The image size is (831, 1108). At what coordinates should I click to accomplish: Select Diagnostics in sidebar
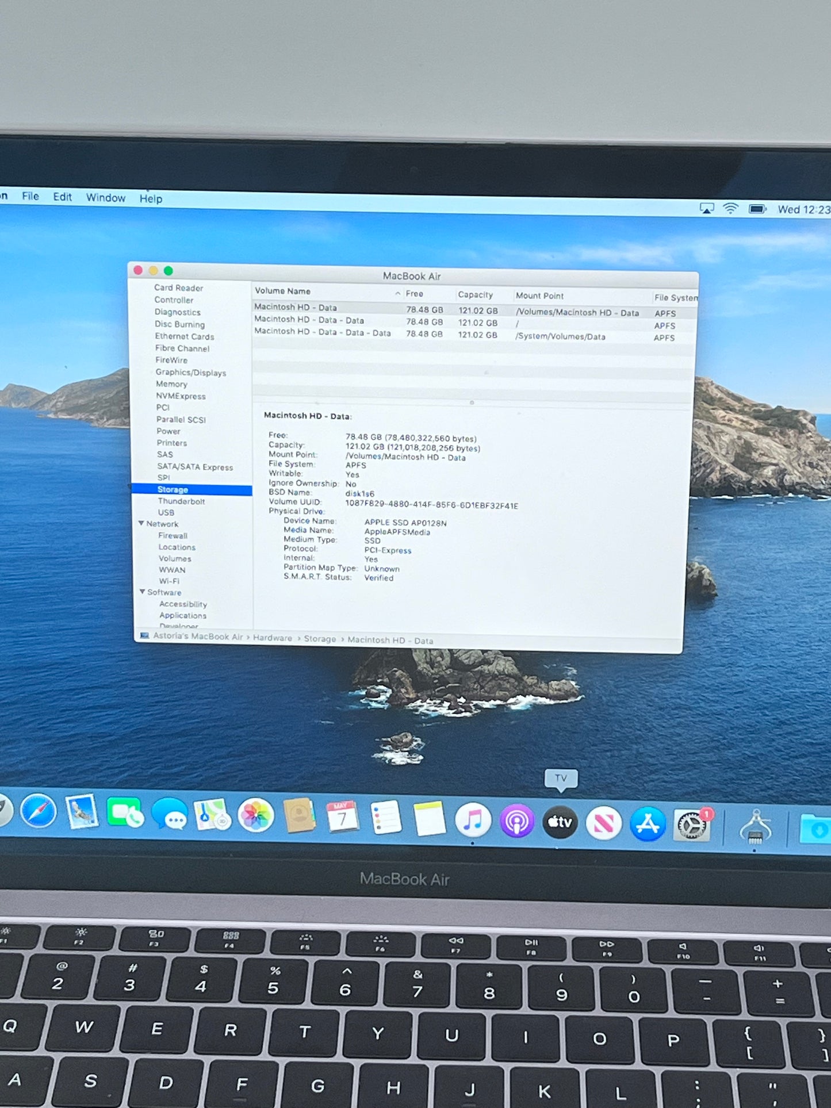[177, 312]
